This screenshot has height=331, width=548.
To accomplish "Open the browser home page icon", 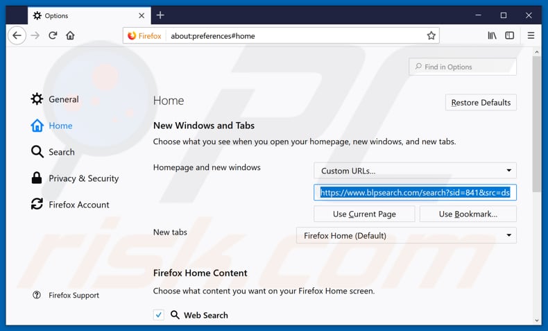I will click(70, 35).
